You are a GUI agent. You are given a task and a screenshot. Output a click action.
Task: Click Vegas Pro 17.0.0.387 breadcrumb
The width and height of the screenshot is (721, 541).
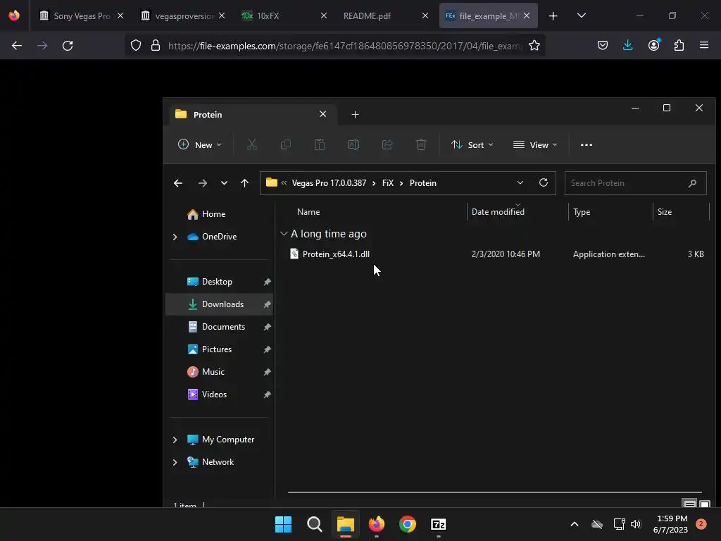[330, 183]
